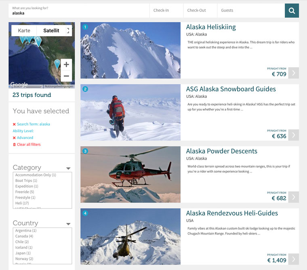Open Alaska Rendezvous Heli-Guides title link
This screenshot has width=307, height=270.
click(232, 213)
